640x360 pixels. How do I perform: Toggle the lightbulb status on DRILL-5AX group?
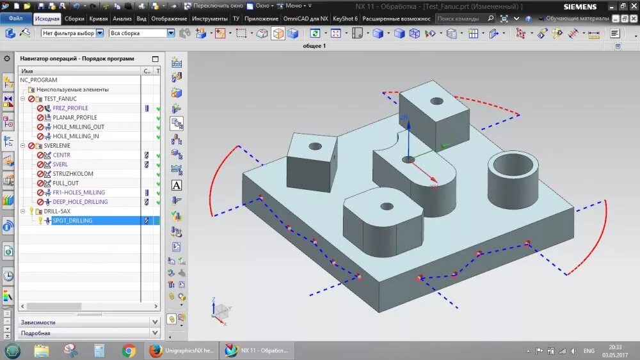point(31,211)
